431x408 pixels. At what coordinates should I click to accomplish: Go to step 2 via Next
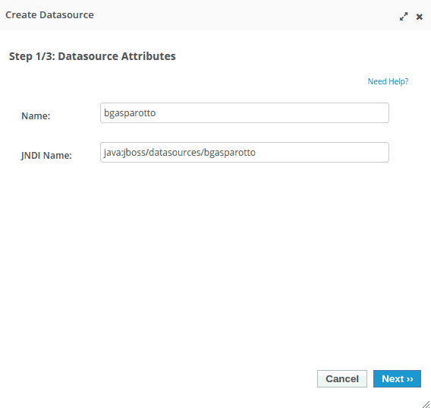click(397, 378)
